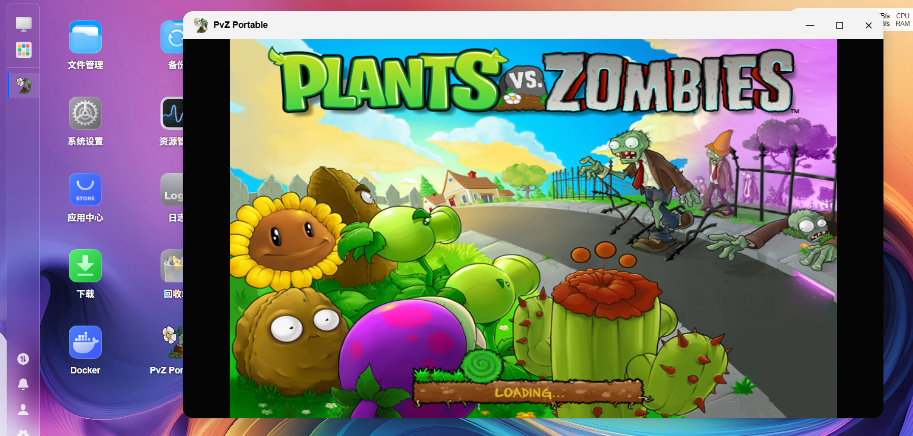Open the user account icon in sidebar
This screenshot has width=913, height=436.
click(23, 410)
